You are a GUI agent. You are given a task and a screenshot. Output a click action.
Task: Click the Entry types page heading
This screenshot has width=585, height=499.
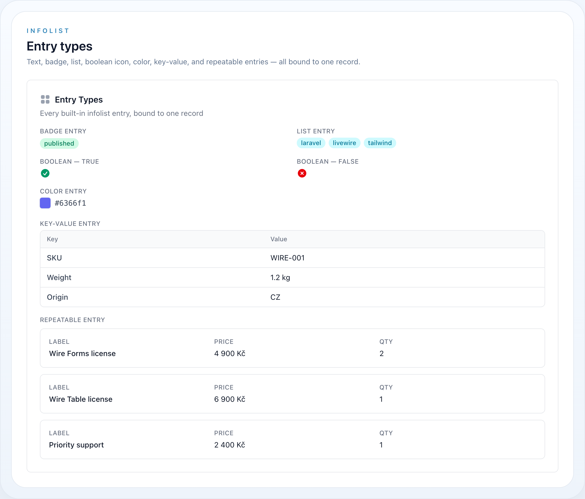60,46
